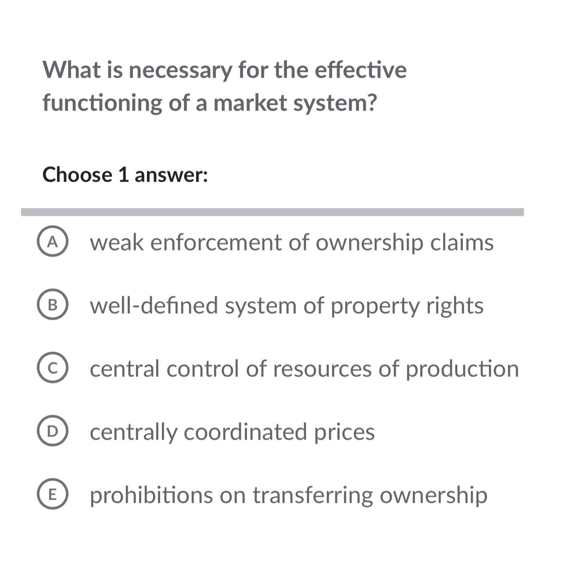Click the 'Choose 1 answer:' label
Viewport: 566px width, 566px height.
click(126, 174)
